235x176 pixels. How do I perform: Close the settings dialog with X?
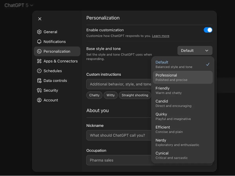point(40,19)
